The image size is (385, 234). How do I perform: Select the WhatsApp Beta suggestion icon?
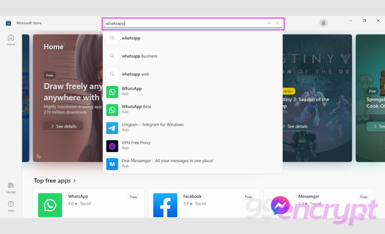(112, 110)
